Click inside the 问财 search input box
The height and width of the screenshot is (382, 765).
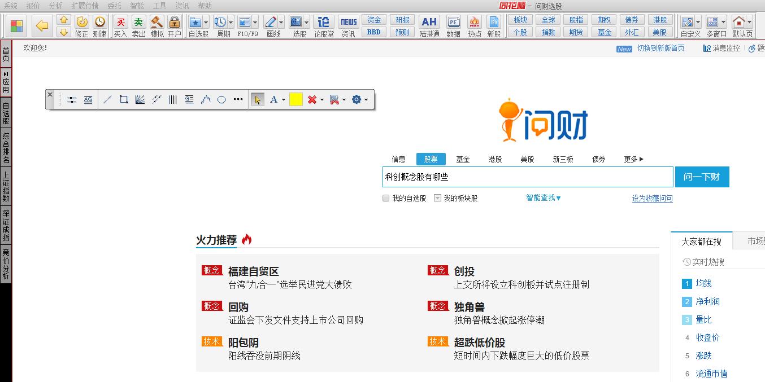[x=525, y=177]
